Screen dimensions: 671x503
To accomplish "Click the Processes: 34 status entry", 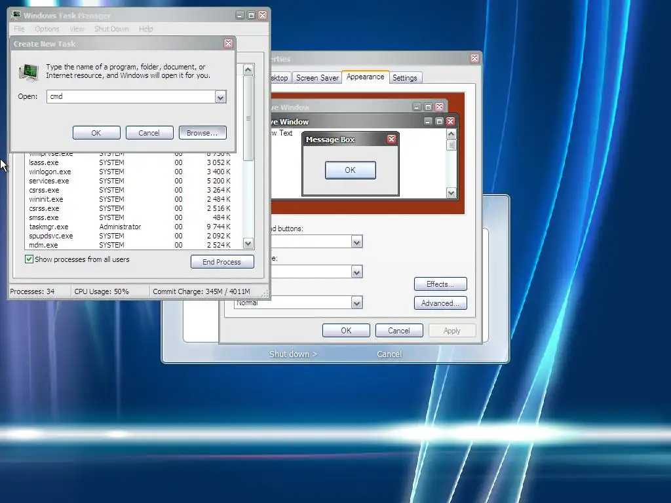I will pos(32,291).
